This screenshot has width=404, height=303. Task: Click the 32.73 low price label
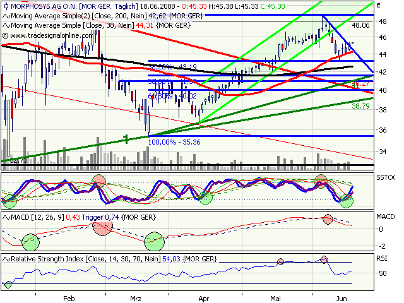(18, 160)
